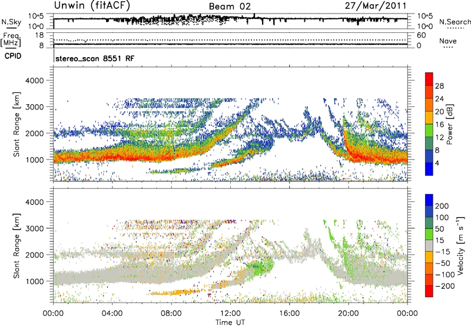Click 'Slant Range [km]' label of velocity panel
The width and height of the screenshot is (471, 326).
(16, 245)
